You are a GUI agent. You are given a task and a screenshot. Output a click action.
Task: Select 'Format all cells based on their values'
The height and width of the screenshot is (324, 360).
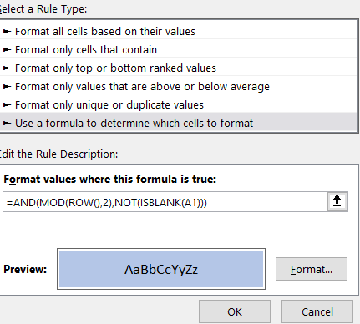(x=178, y=31)
